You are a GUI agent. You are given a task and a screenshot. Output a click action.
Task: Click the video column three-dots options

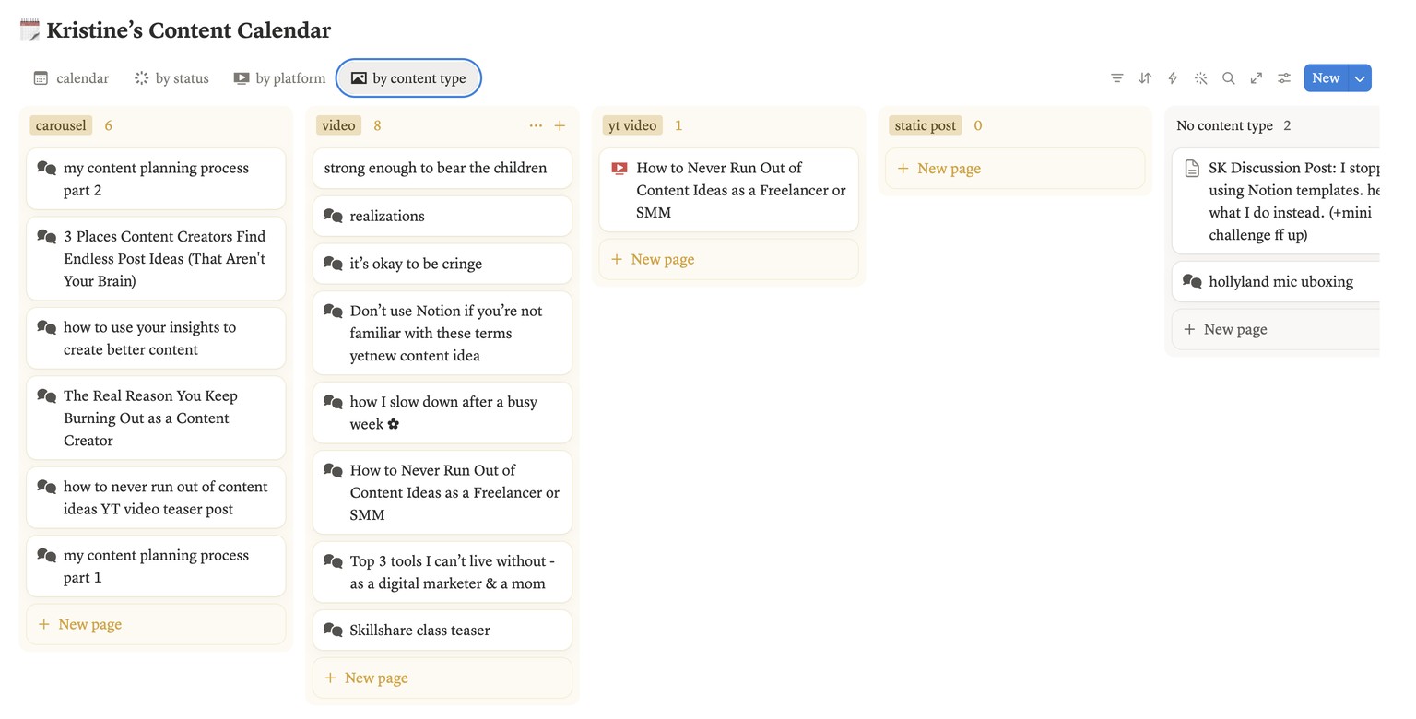click(x=536, y=125)
